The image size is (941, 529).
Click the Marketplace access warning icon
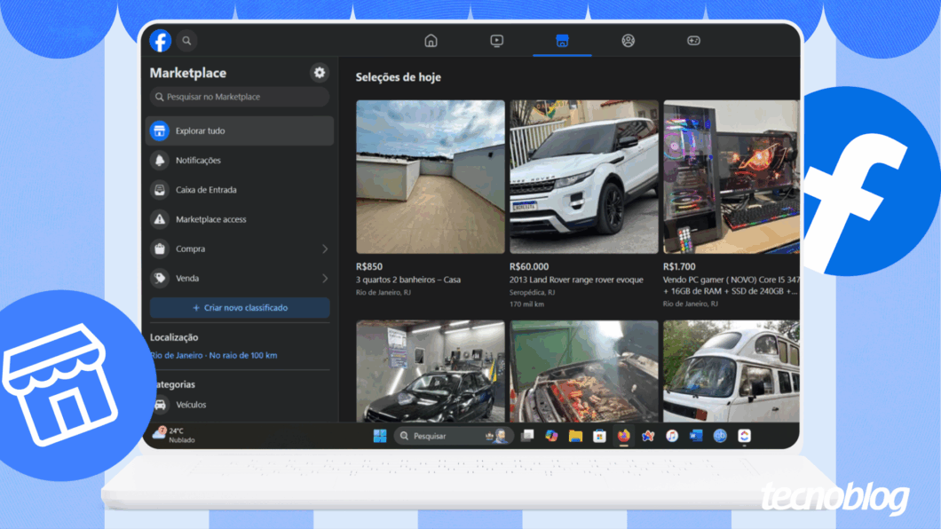click(x=160, y=219)
